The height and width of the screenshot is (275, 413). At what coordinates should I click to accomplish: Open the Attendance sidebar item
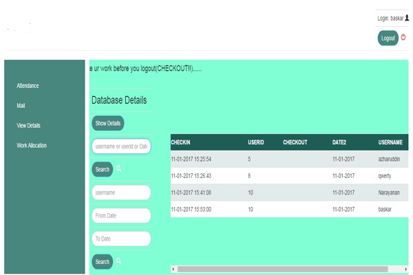pyautogui.click(x=28, y=86)
